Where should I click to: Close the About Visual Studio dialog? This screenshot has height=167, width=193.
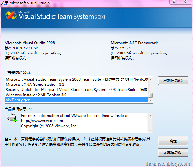[185, 2]
